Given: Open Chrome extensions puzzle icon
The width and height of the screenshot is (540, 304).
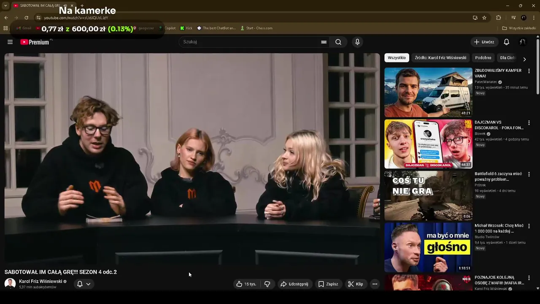Looking at the screenshot, I should pos(499,18).
